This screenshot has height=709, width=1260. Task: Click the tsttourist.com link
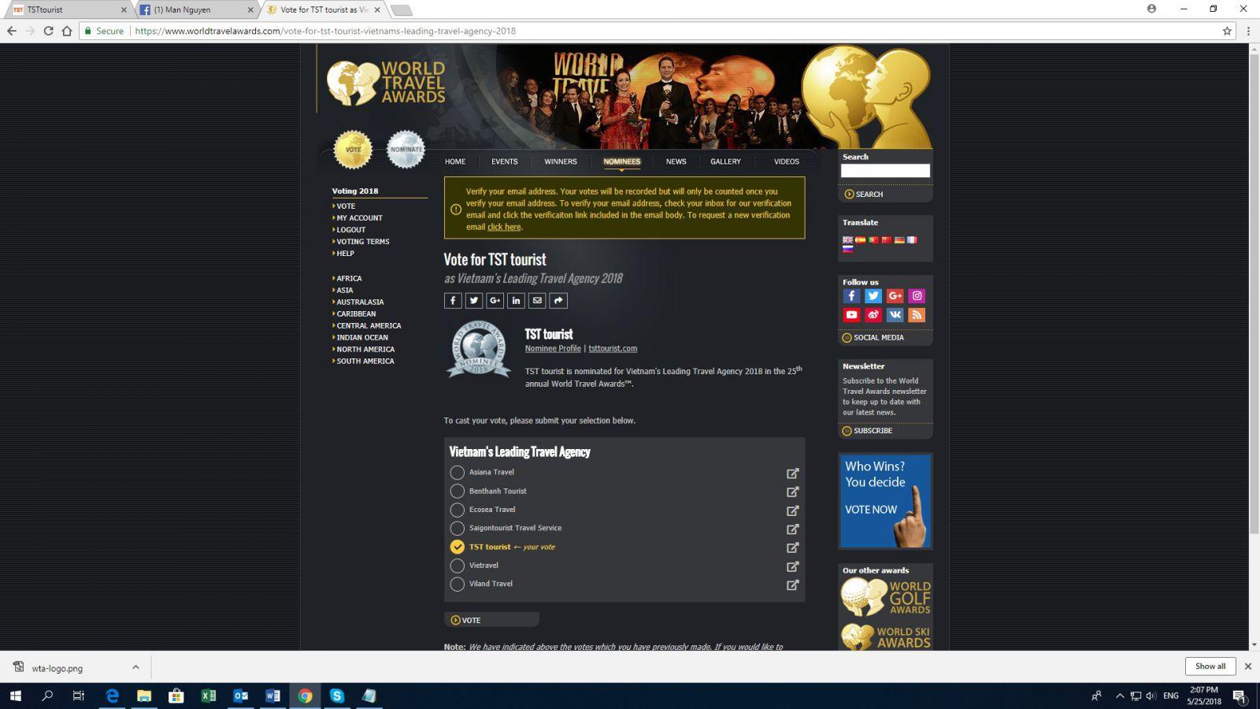click(613, 348)
